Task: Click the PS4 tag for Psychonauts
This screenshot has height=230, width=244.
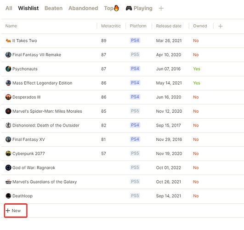Action: [x=135, y=69]
